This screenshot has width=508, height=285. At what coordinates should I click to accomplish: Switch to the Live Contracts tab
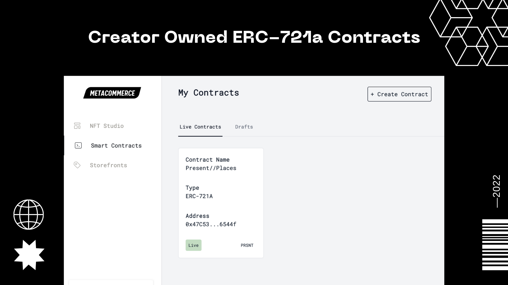200,127
